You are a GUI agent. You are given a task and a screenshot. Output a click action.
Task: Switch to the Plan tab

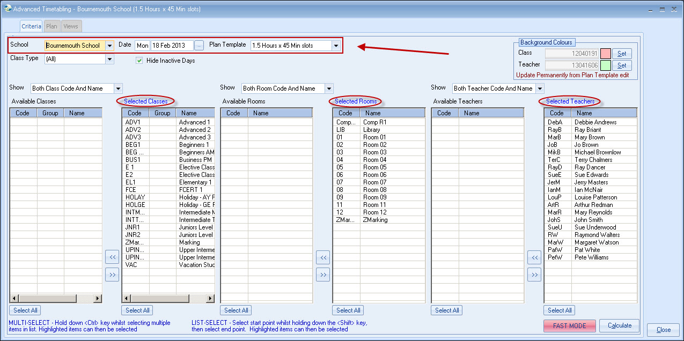(52, 26)
